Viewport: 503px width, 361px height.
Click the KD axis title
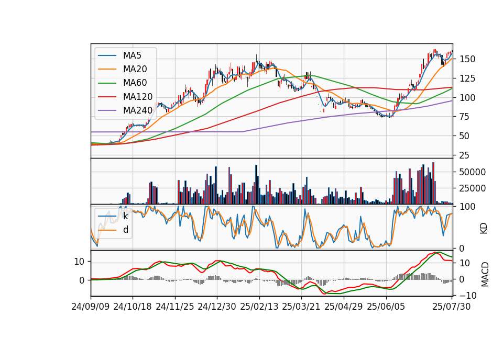pyautogui.click(x=484, y=229)
